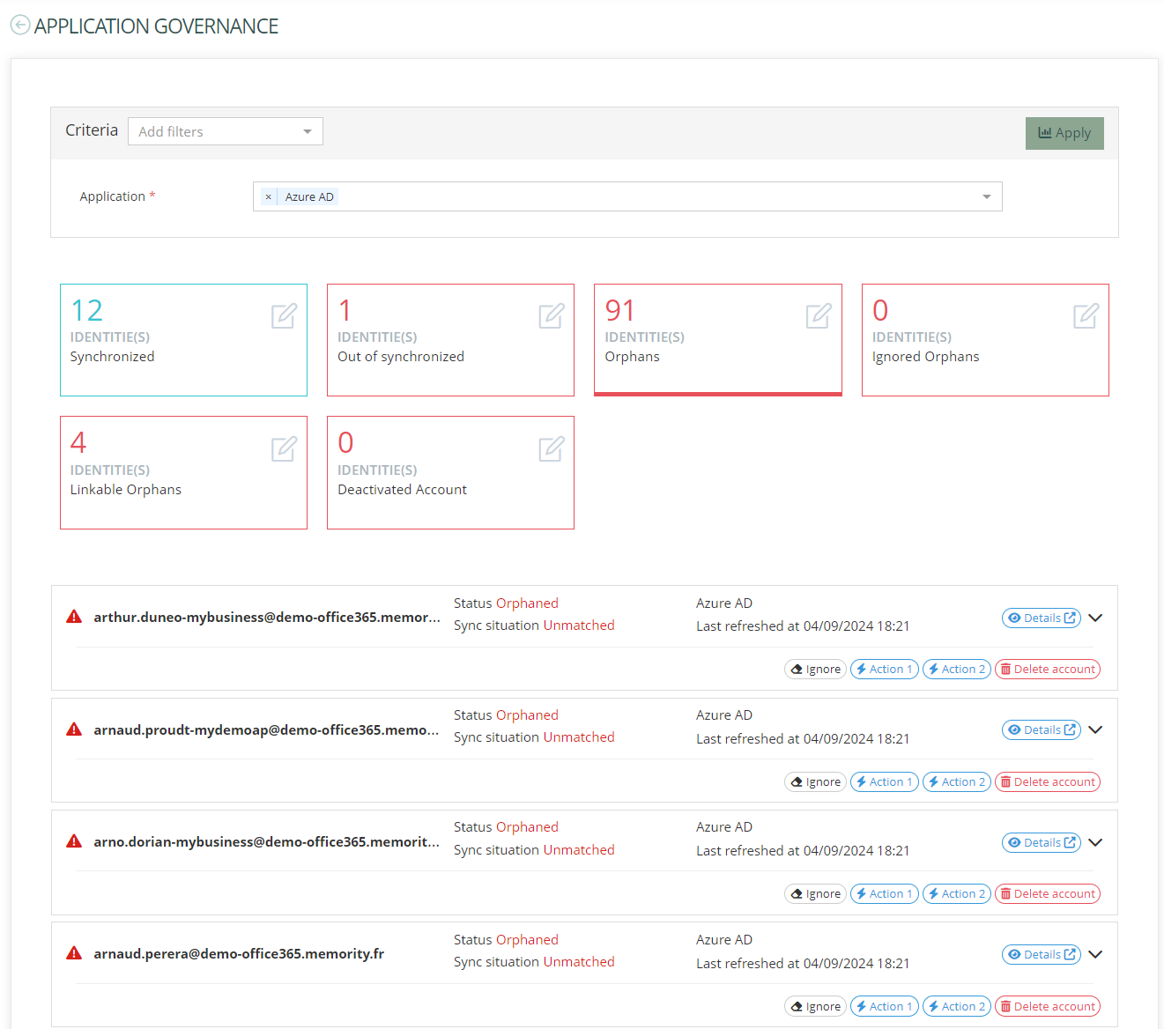Click edit icon on Ignored Orphans card
The width and height of the screenshot is (1164, 1029).
pyautogui.click(x=1086, y=315)
